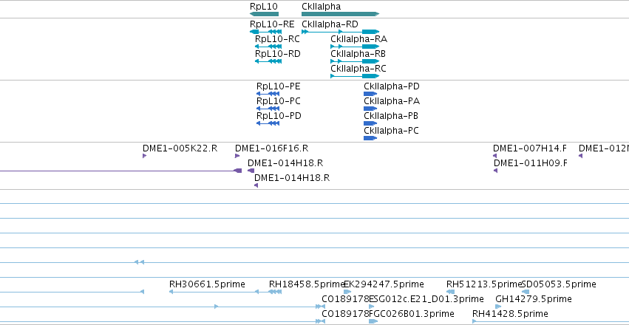629x325 pixels.
Task: Open the RH18458.5prime EST
Action: (275, 292)
